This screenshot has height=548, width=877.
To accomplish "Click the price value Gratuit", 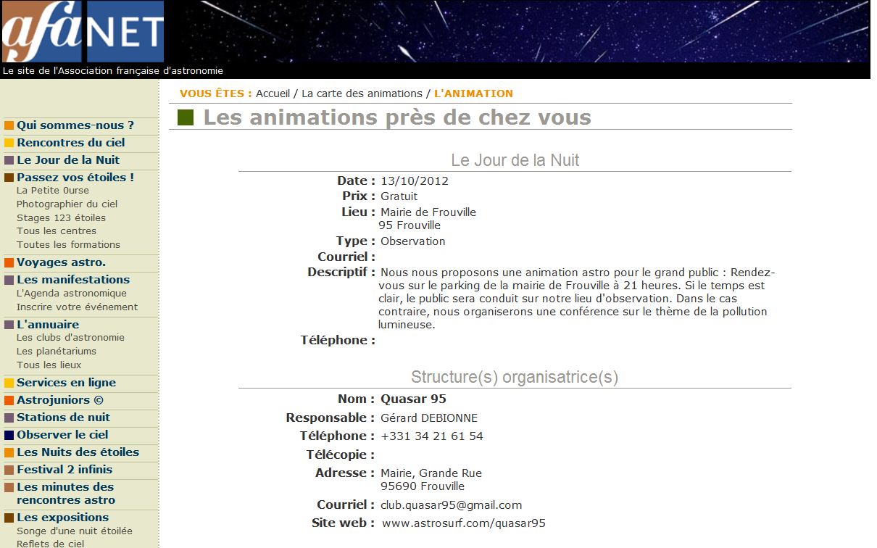I will [x=399, y=196].
